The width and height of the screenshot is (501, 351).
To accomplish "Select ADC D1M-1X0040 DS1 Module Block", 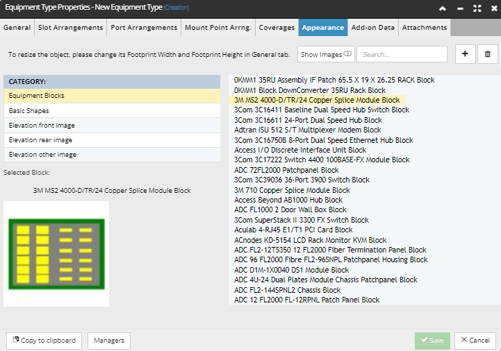I will [291, 271].
